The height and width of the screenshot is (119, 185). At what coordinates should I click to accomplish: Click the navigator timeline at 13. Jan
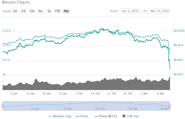[x=35, y=108]
